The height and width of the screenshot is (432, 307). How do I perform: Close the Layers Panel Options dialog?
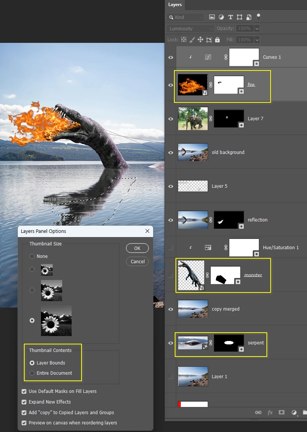coord(147,231)
